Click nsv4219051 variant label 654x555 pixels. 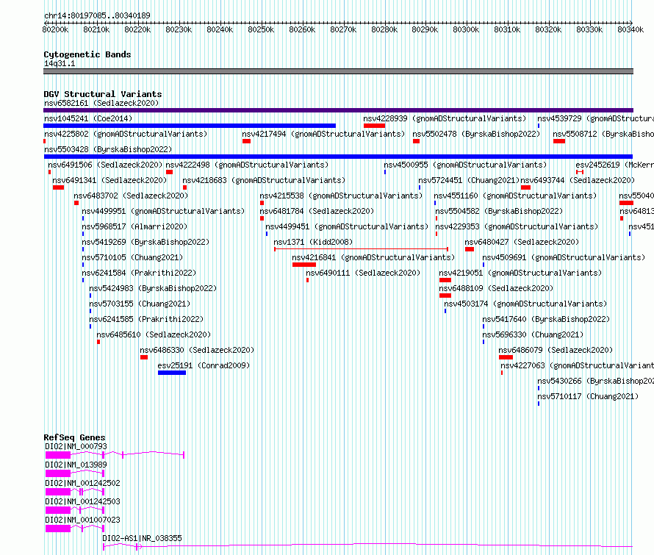click(x=520, y=273)
